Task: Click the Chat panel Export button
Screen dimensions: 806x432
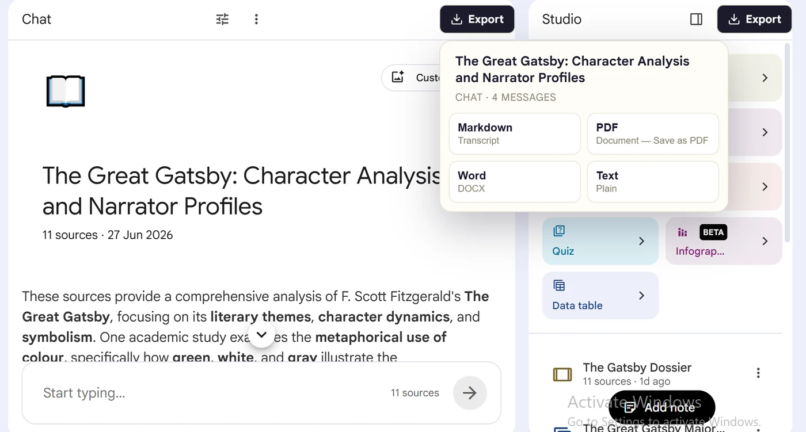Action: point(477,19)
